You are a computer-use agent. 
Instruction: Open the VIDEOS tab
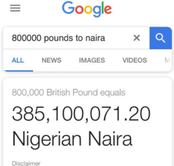coord(135,60)
